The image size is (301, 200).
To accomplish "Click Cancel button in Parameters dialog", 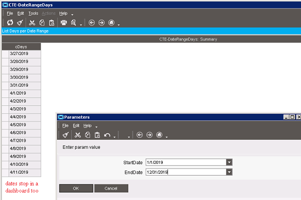I will (111, 188).
